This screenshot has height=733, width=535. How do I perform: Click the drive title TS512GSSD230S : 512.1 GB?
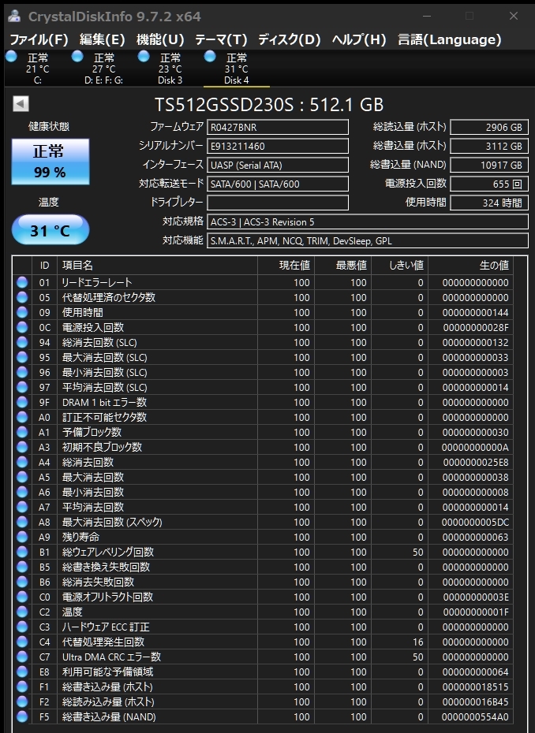269,105
